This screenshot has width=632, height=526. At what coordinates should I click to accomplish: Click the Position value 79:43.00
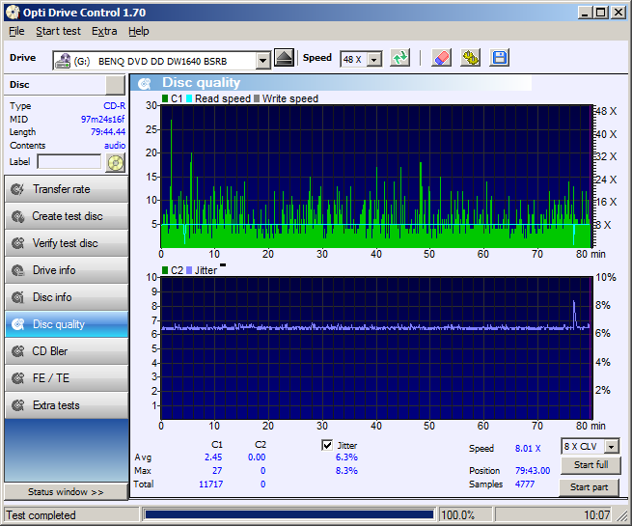[533, 470]
